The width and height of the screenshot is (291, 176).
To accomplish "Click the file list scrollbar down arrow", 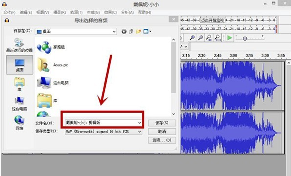I will coord(174,114).
